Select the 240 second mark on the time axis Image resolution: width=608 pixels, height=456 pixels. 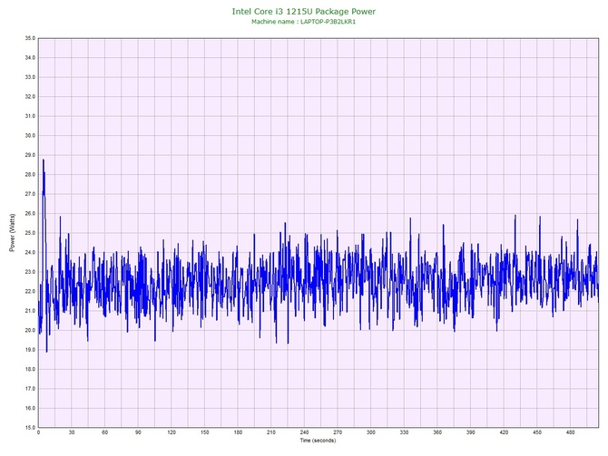click(304, 433)
